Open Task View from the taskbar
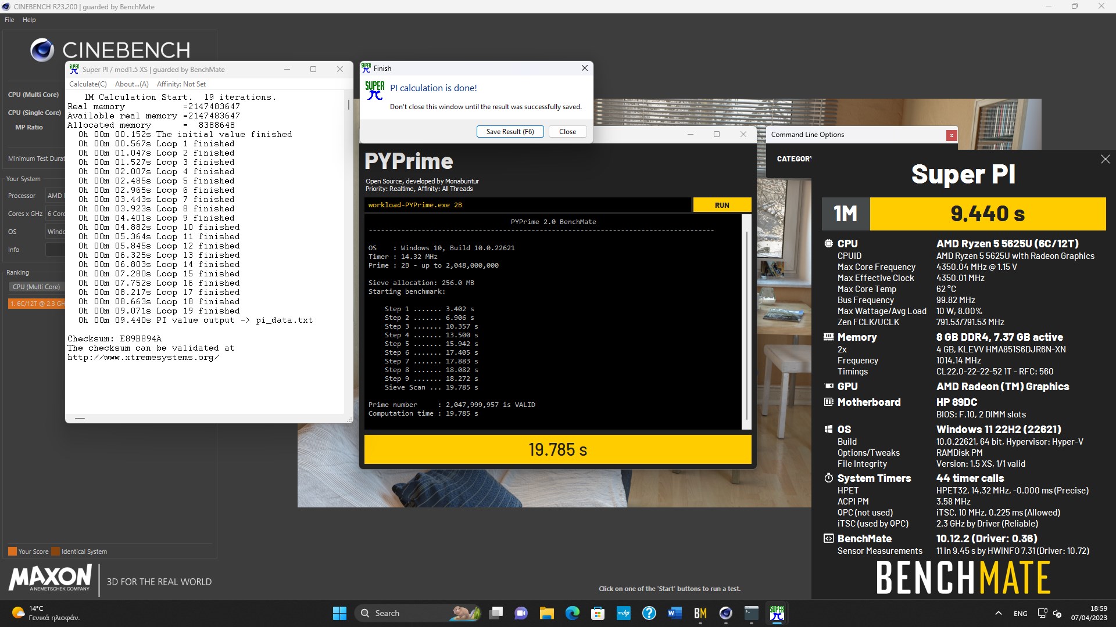Image resolution: width=1116 pixels, height=627 pixels. pos(496,613)
